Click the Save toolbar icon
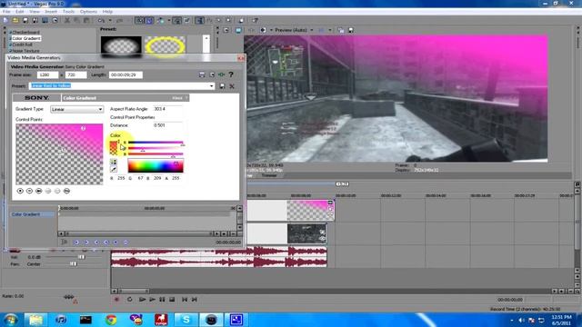The height and width of the screenshot is (327, 582). tap(25, 20)
